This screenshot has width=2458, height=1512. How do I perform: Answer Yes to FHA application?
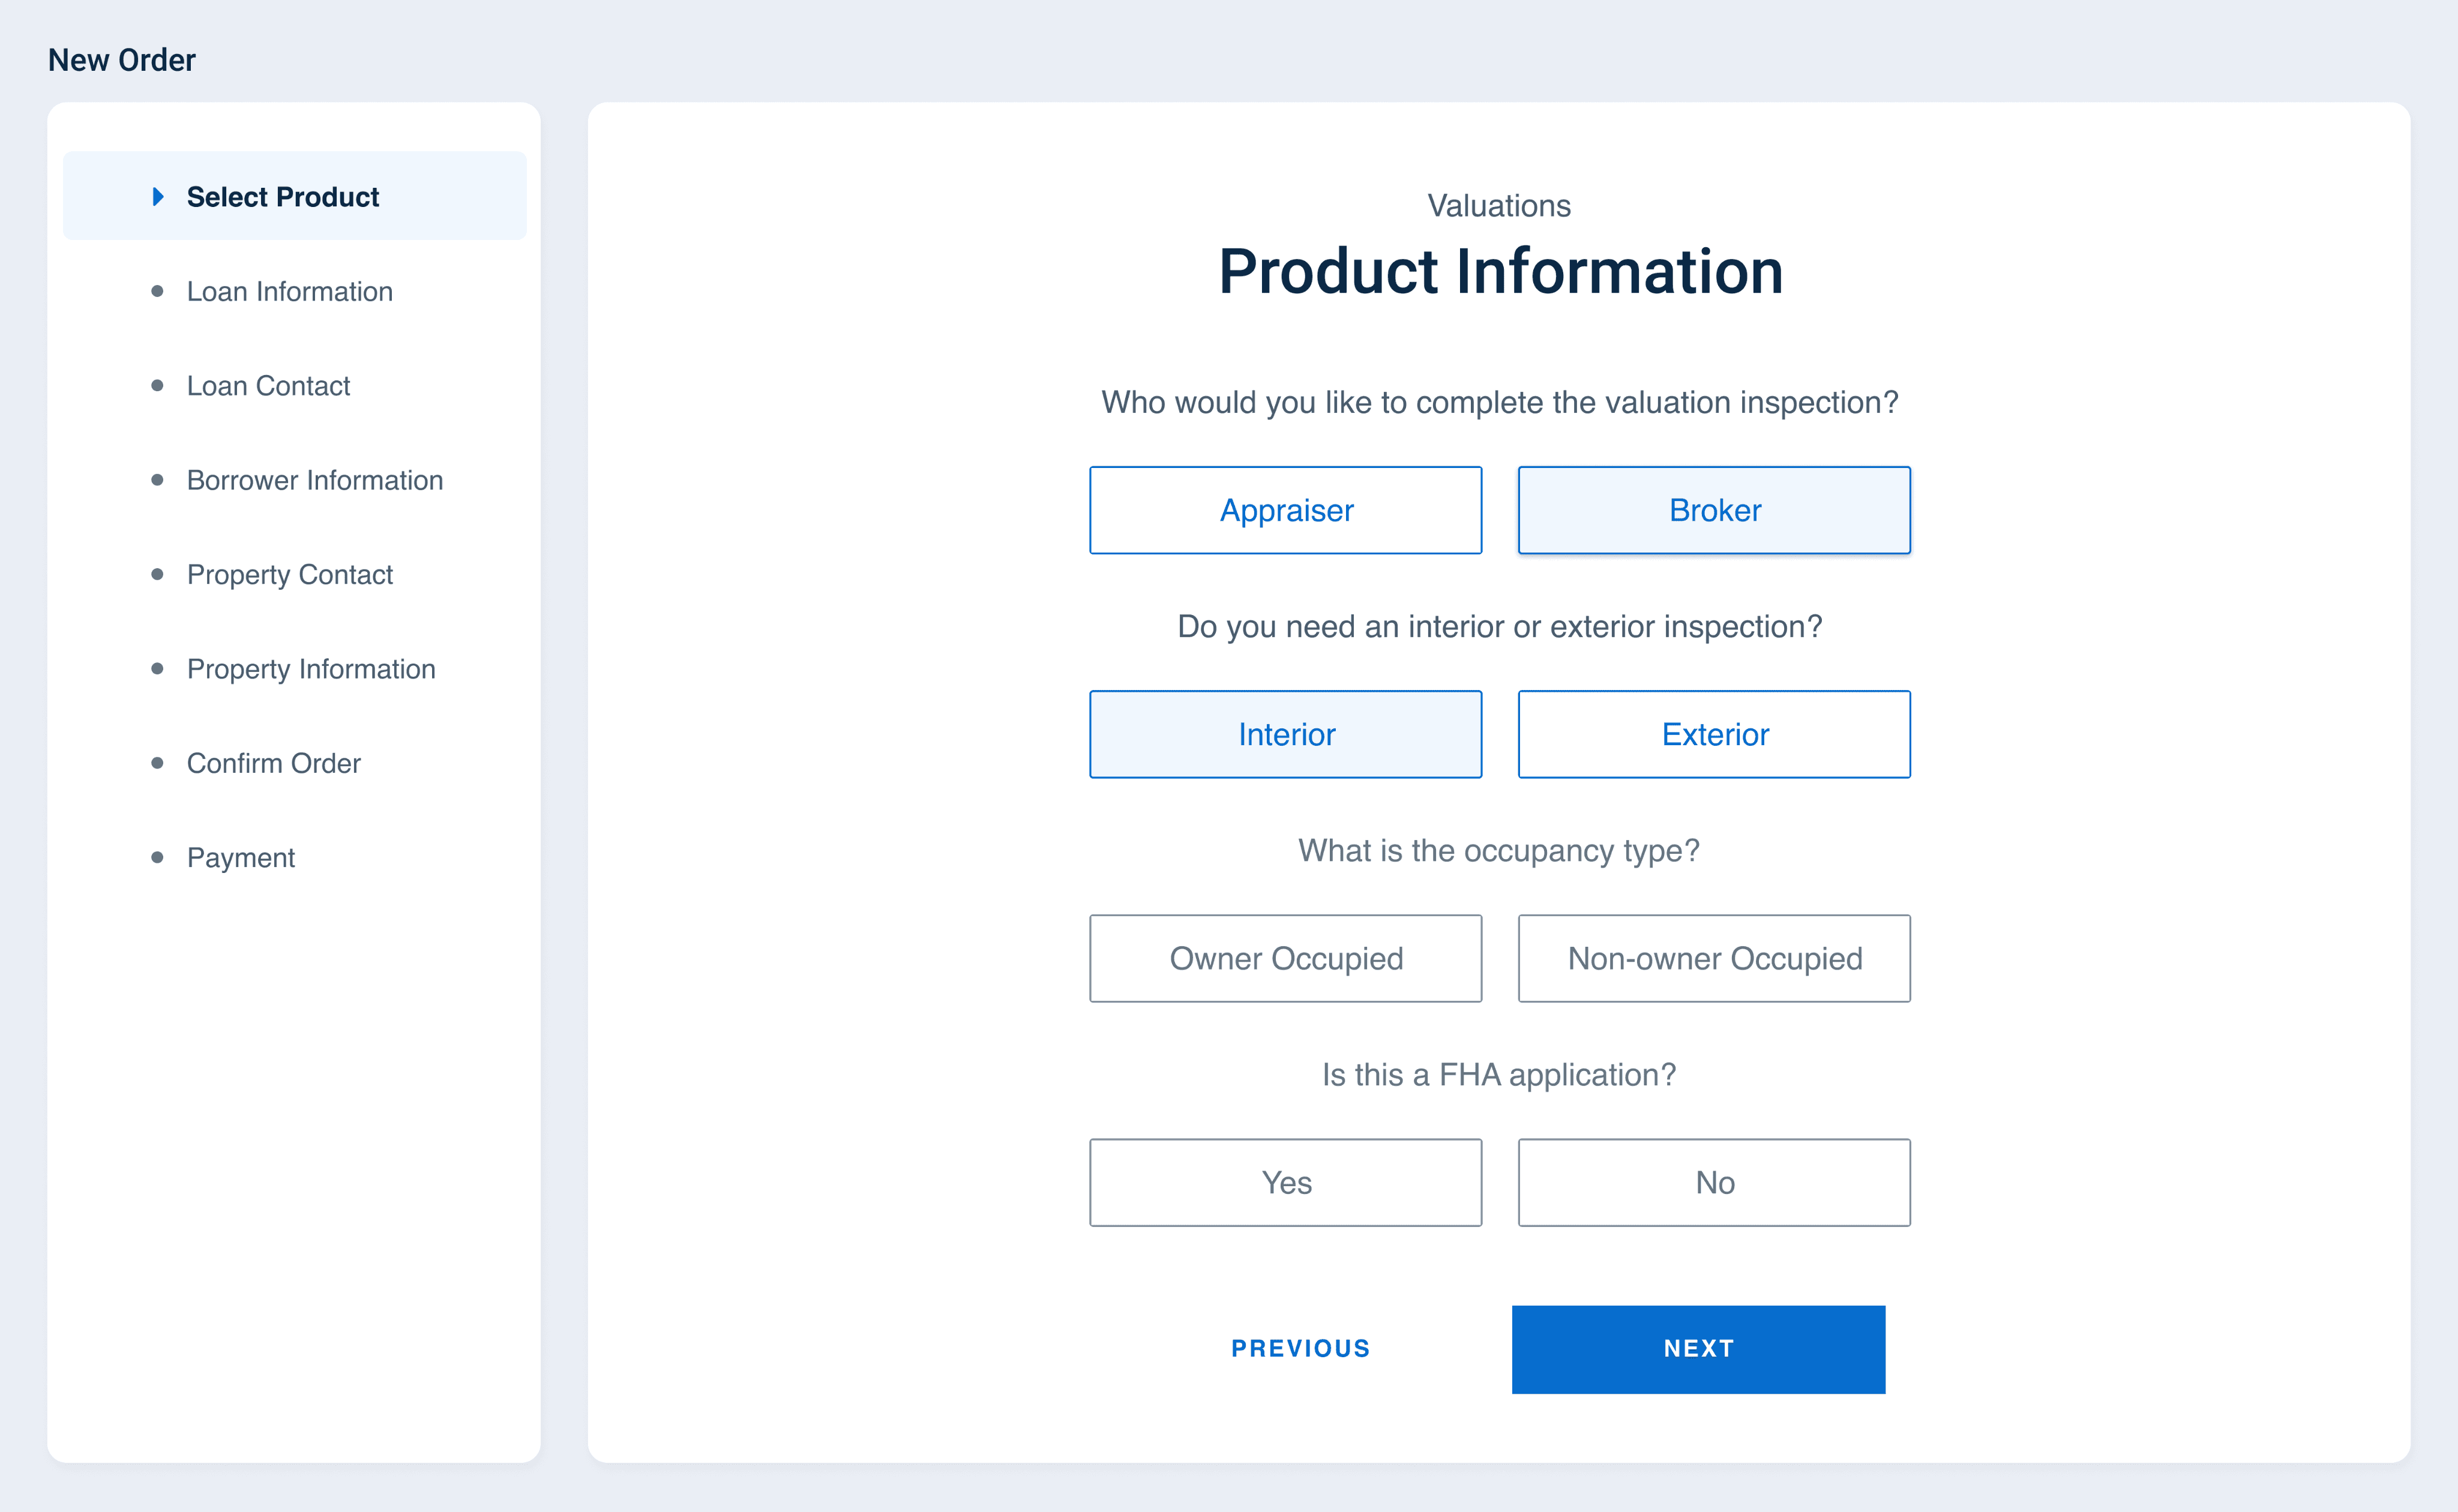tap(1285, 1182)
